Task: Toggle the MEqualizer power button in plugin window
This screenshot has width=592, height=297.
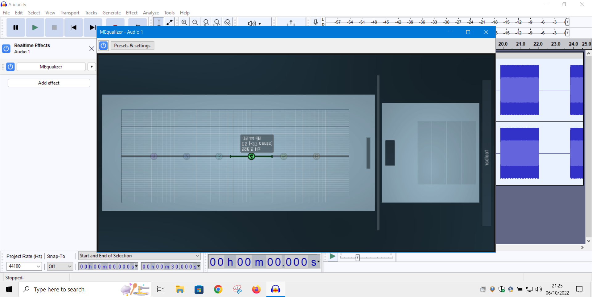Action: [x=103, y=45]
